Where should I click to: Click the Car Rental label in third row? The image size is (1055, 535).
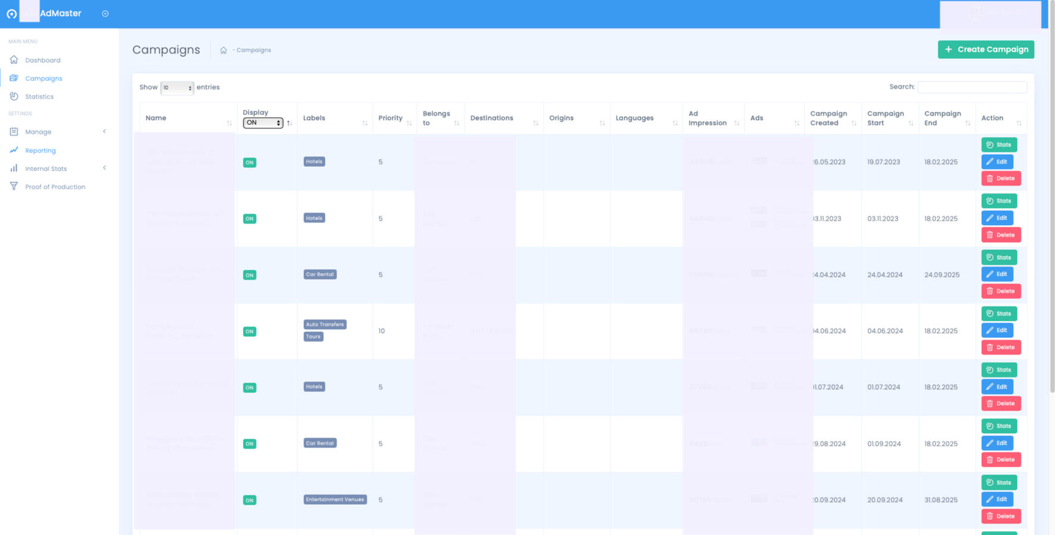click(320, 274)
